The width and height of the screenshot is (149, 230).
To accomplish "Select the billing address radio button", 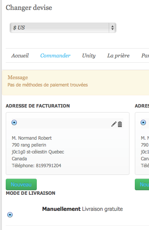I will pos(14,122).
